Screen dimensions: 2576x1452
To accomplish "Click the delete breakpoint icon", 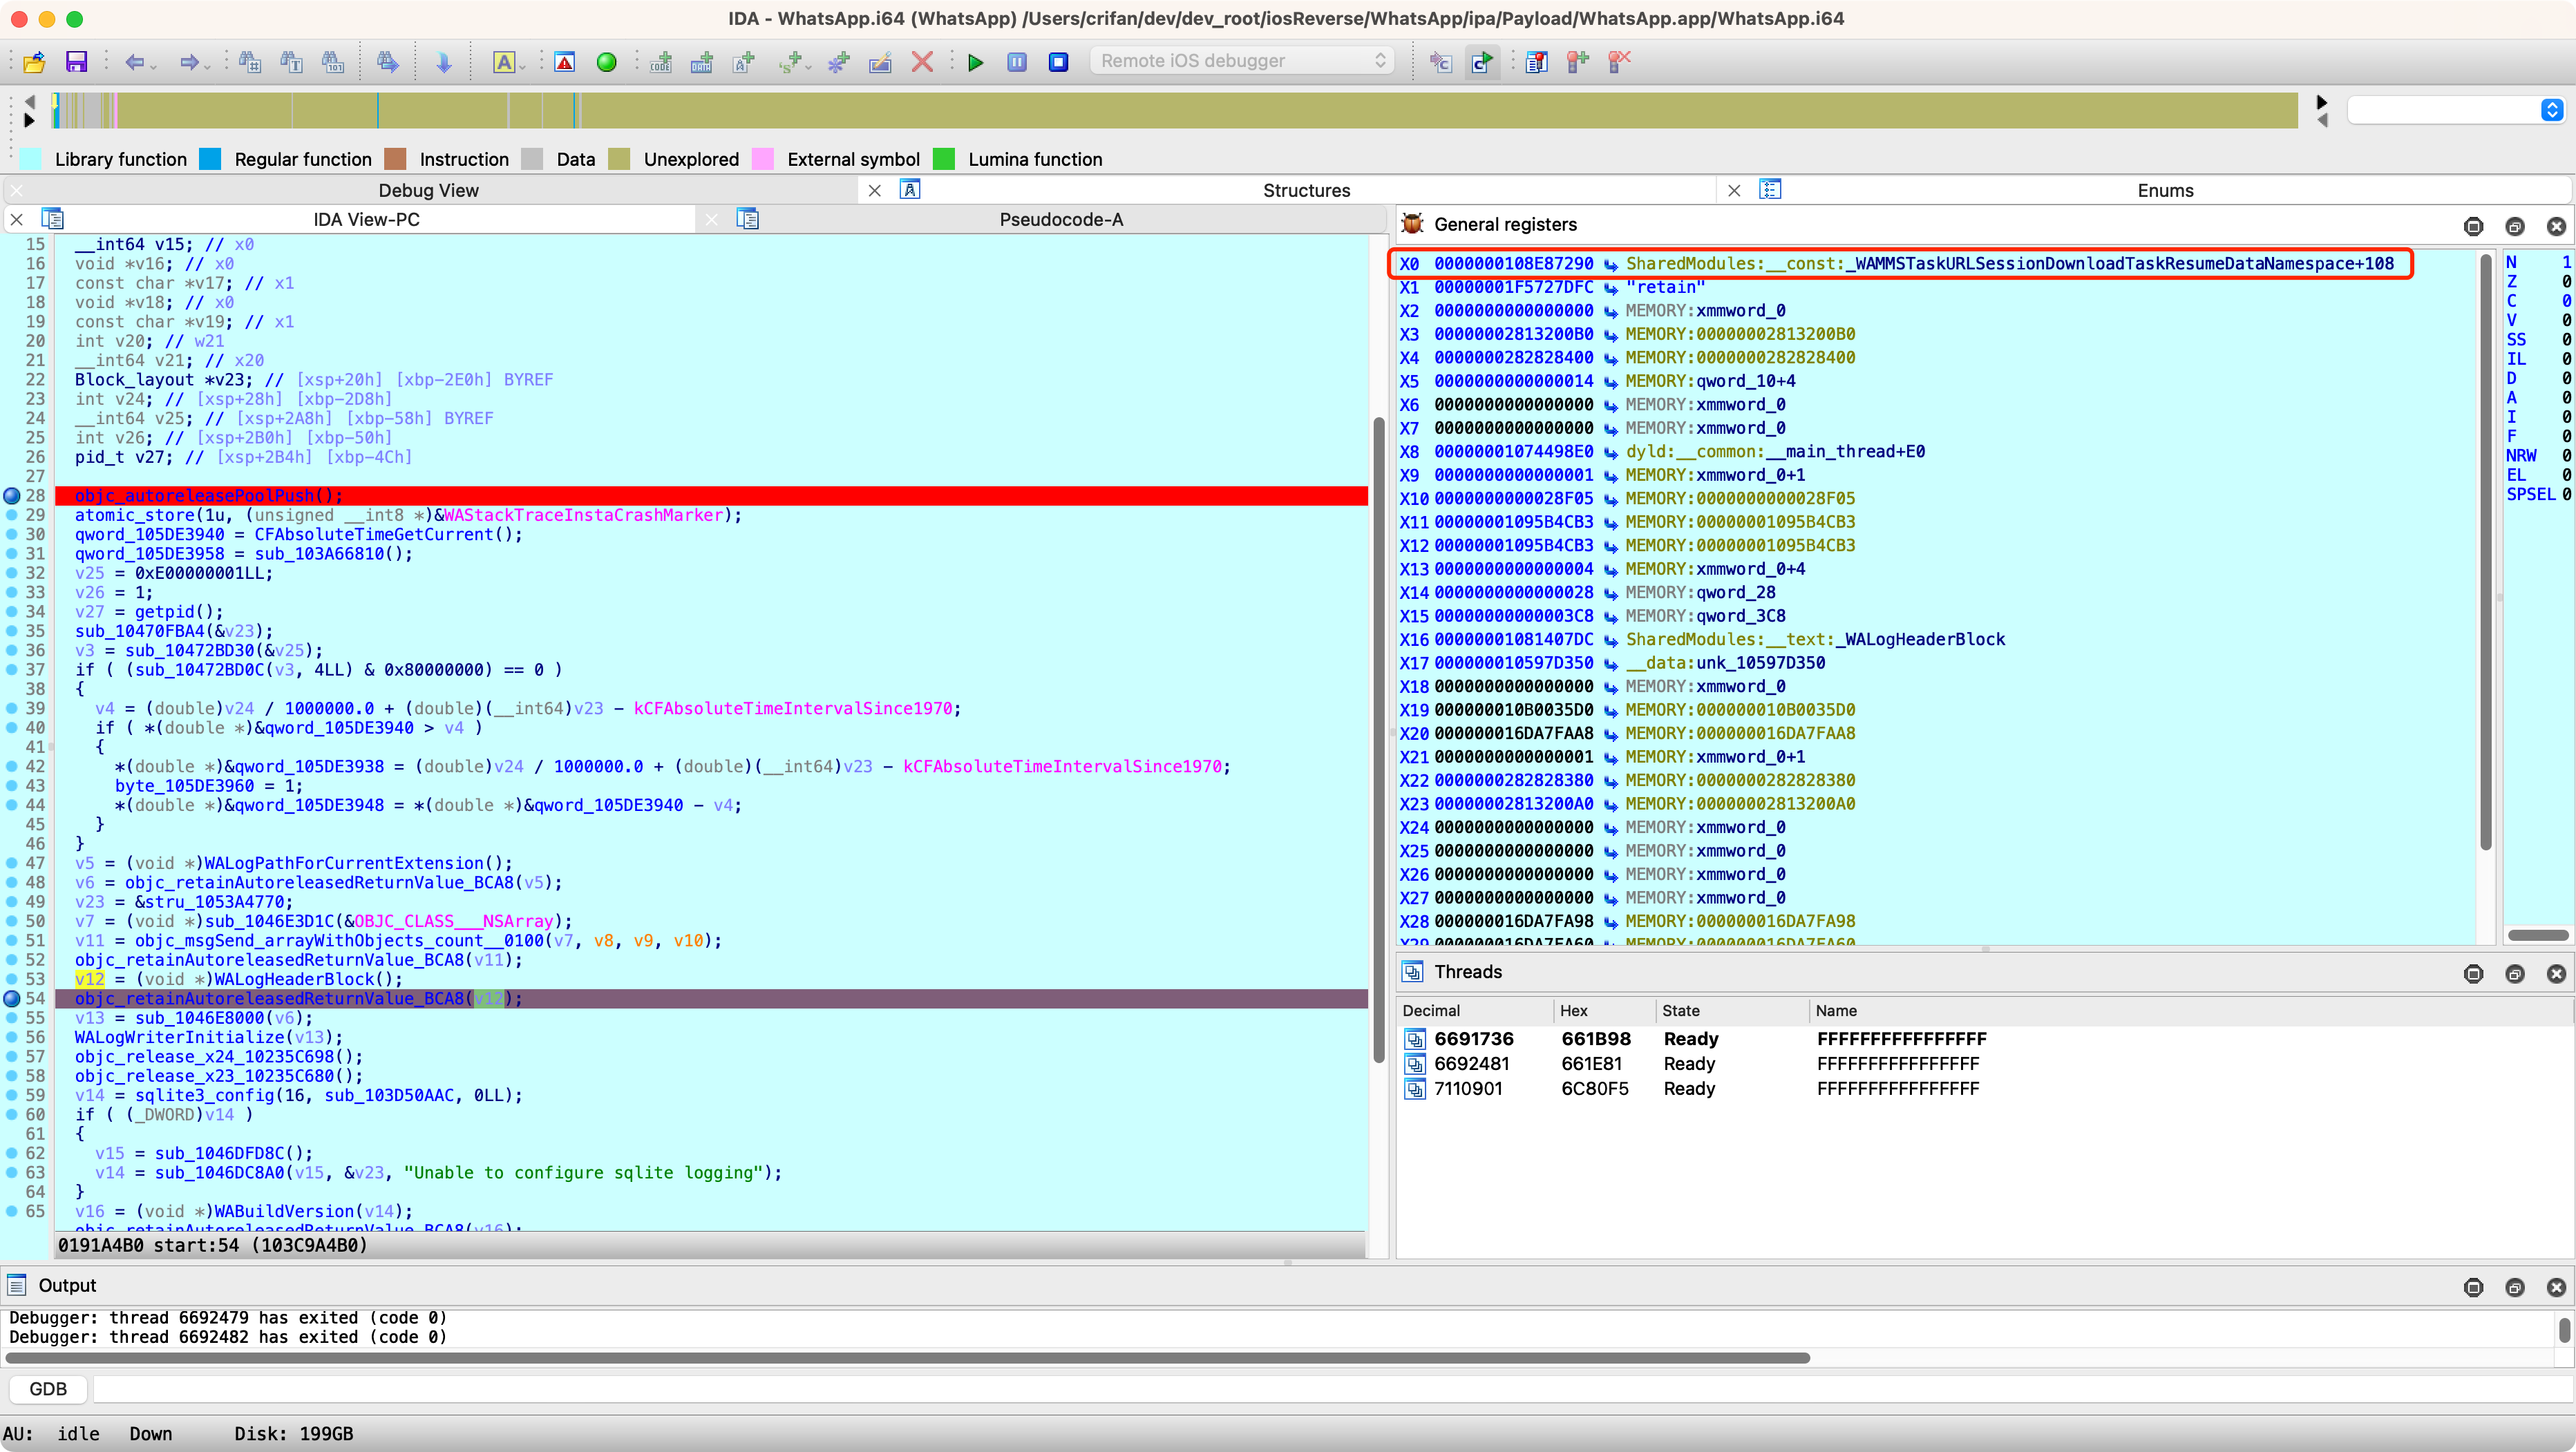I will [x=1619, y=62].
